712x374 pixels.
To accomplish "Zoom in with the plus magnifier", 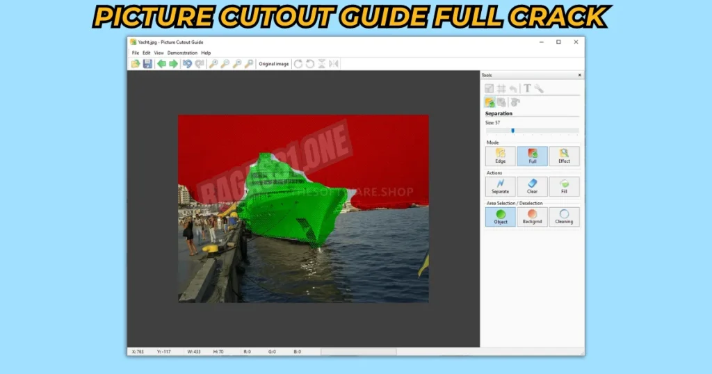I will (x=213, y=64).
